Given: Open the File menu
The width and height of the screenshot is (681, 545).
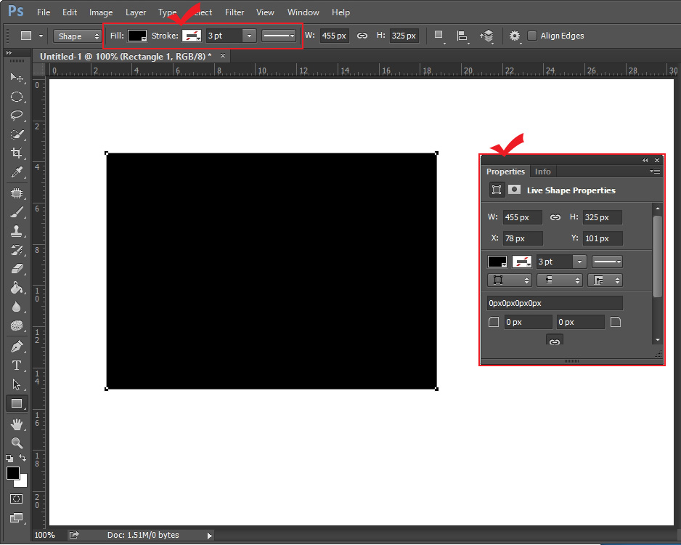Looking at the screenshot, I should click(44, 12).
